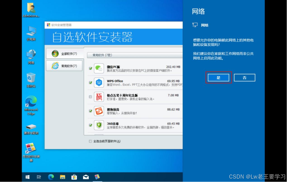Click the WPS Office icon
Screen dimensions: 287x182
pyautogui.click(x=99, y=83)
